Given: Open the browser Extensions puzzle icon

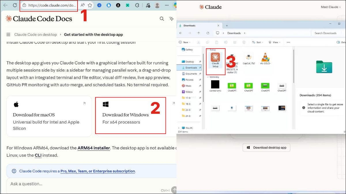Looking at the screenshot, I should [137, 5].
